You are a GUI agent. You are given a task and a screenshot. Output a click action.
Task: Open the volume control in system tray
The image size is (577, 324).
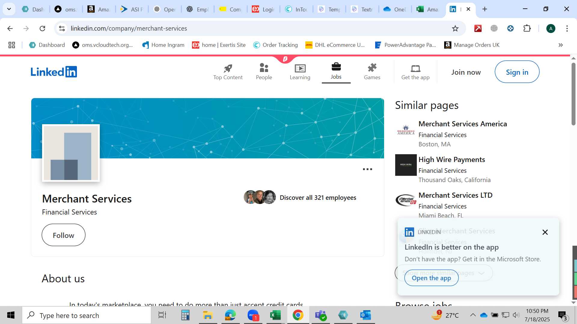516,315
